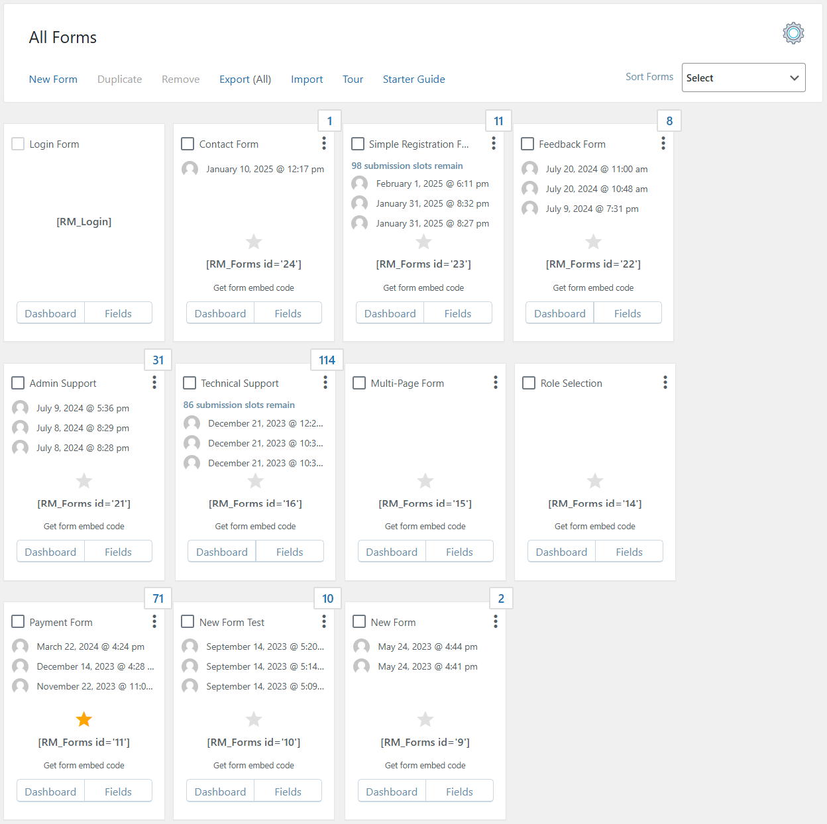827x824 pixels.
Task: Tick the Payment Form checkbox
Action: coord(18,622)
